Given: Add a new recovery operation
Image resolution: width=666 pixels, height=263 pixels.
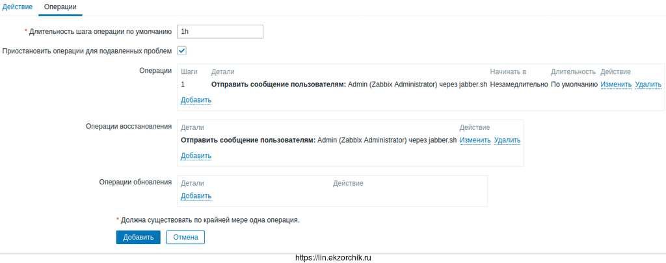Looking at the screenshot, I should 196,156.
